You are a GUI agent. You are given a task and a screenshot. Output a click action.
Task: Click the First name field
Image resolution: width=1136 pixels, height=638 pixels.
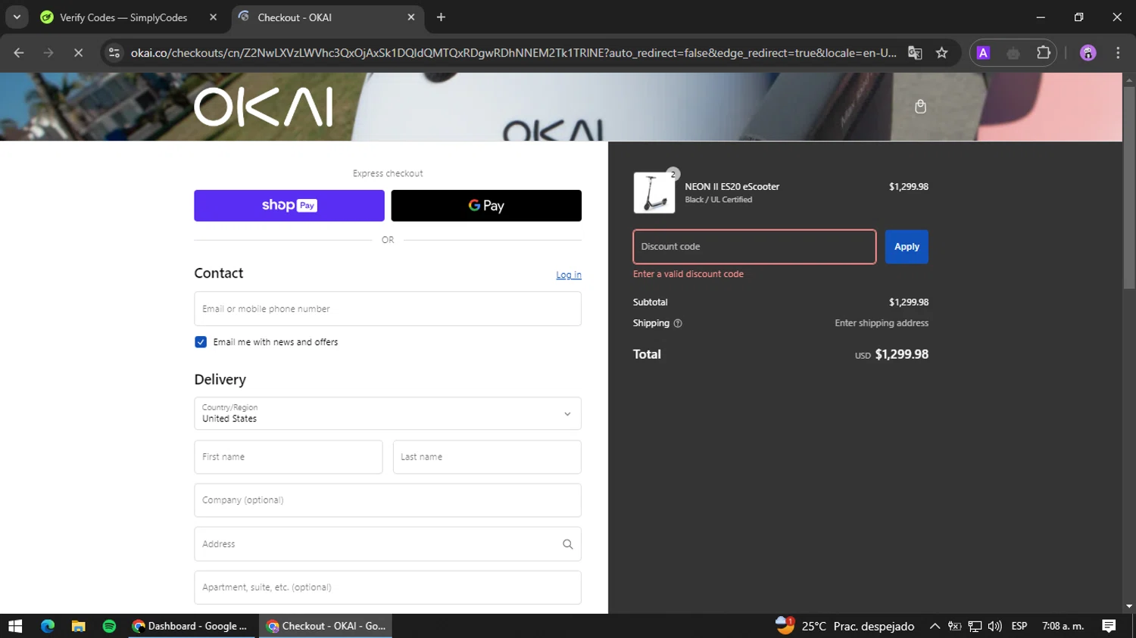(x=289, y=457)
